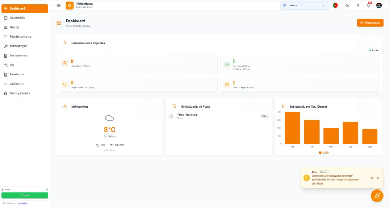Click the 8°C temperature value
This screenshot has height=207, width=390.
pos(110,130)
